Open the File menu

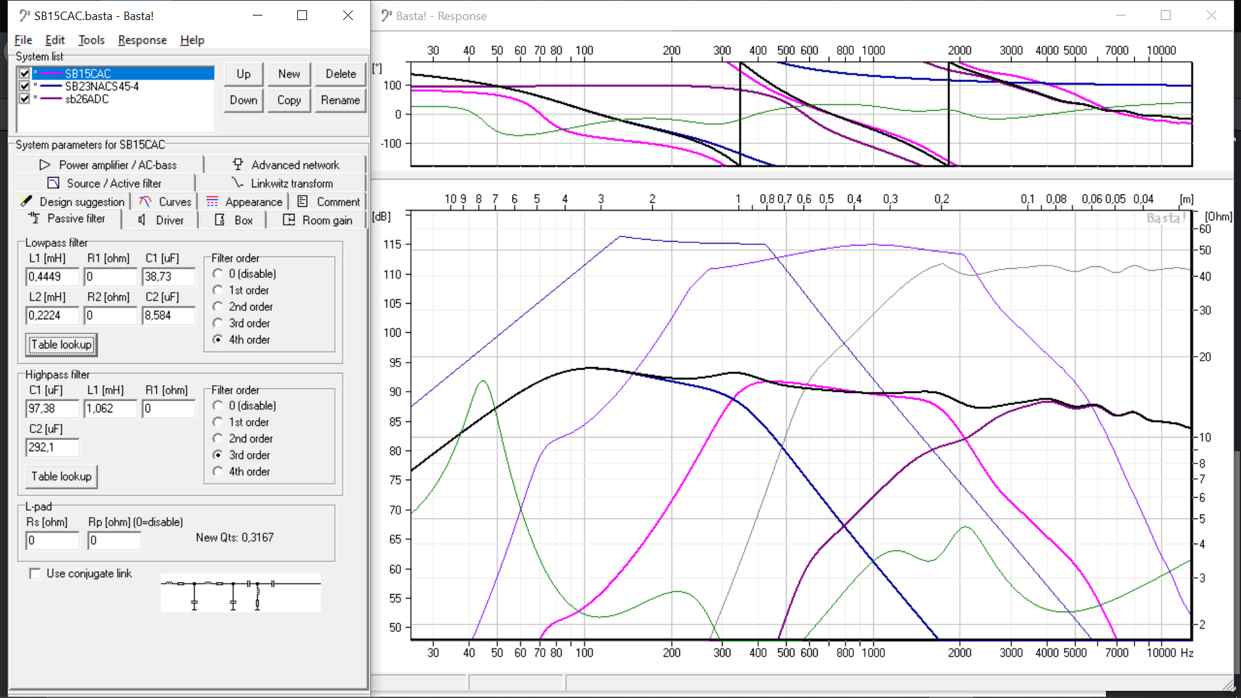23,40
